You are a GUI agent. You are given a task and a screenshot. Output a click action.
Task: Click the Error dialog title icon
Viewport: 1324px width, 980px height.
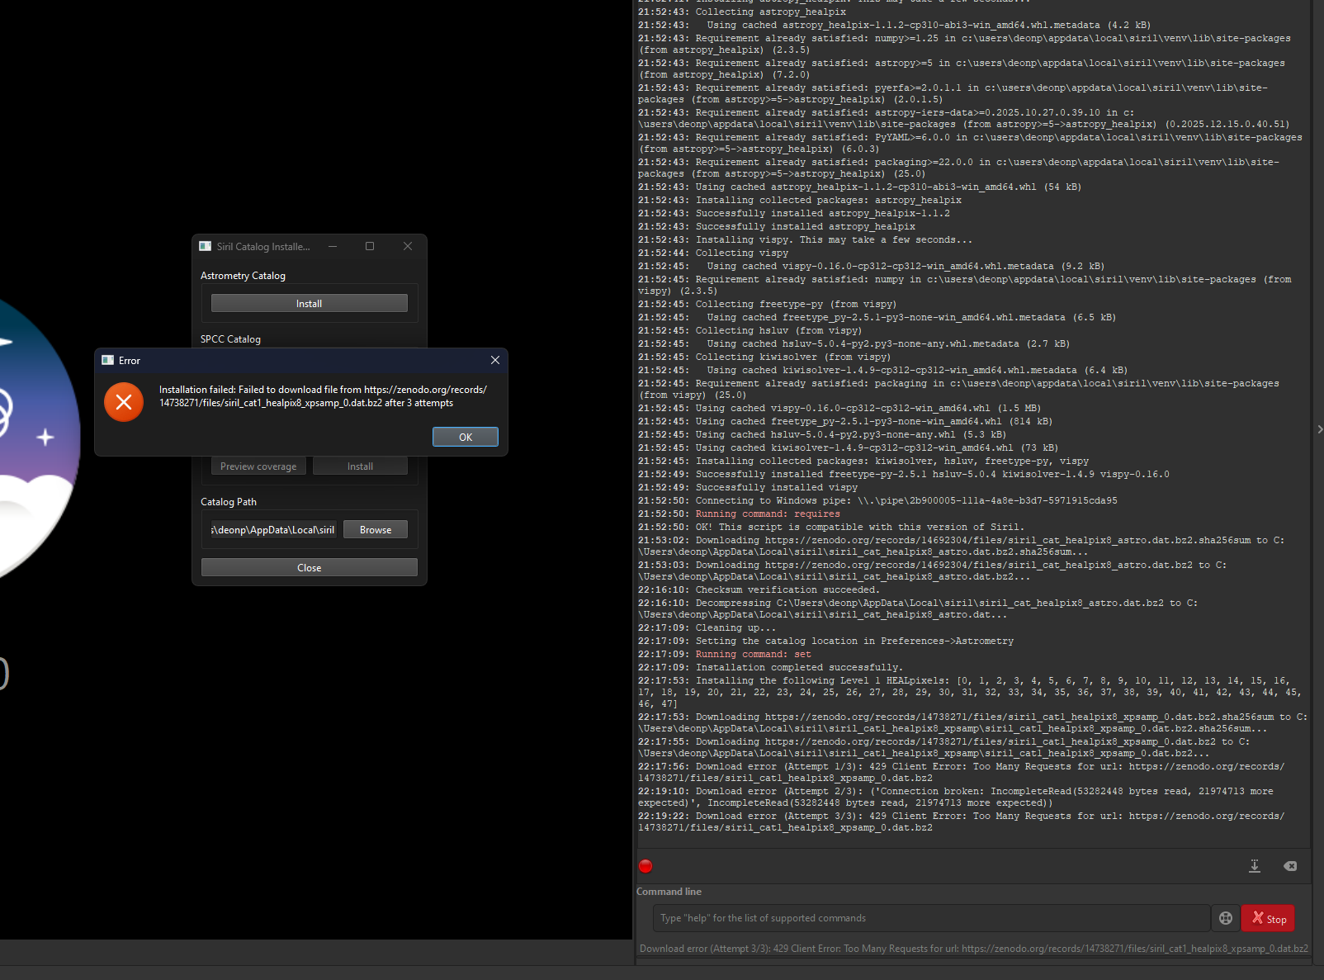pyautogui.click(x=107, y=360)
